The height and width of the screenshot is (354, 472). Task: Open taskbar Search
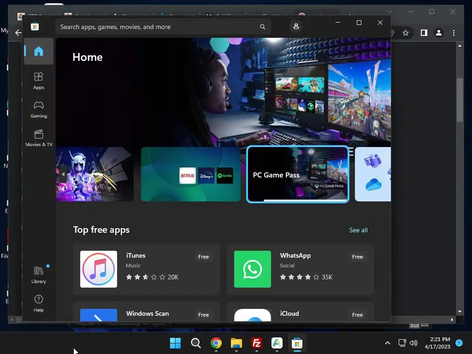[x=195, y=343]
